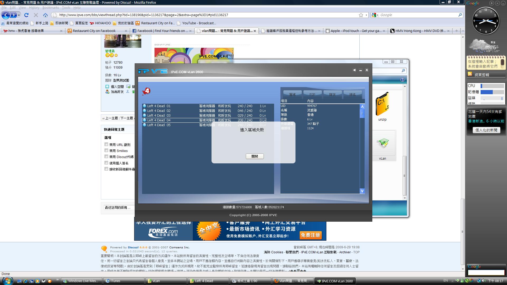The width and height of the screenshot is (507, 285).
Task: Click the Firefox home icon
Action: 45,15
